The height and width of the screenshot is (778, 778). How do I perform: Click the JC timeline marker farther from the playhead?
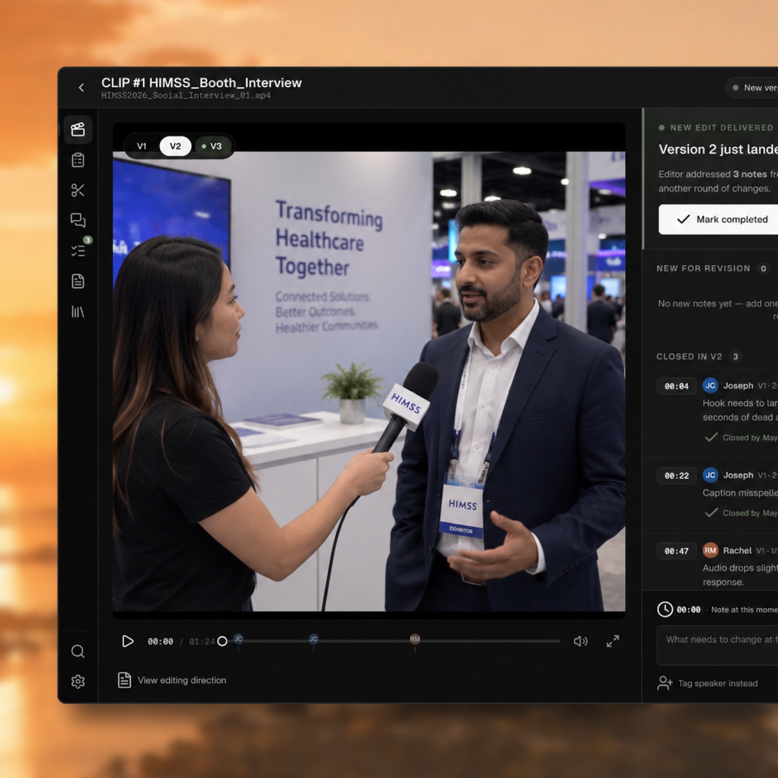(x=313, y=639)
